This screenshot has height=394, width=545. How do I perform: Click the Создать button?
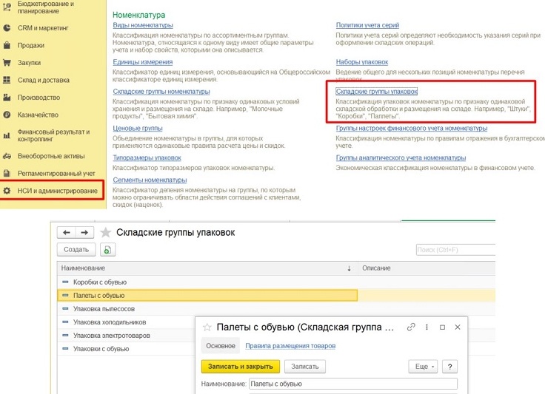pos(76,250)
